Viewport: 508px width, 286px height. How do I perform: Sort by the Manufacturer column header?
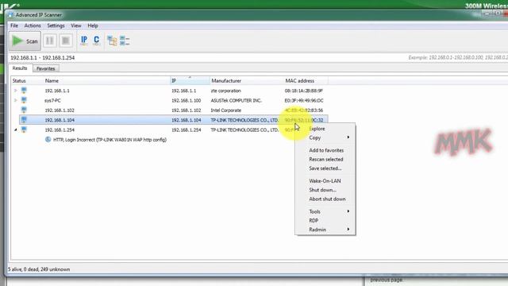[247, 81]
